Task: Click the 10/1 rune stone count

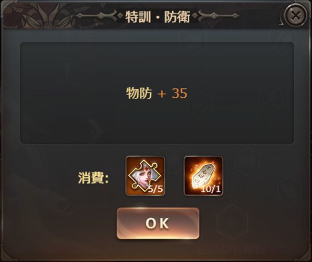Action: click(211, 189)
